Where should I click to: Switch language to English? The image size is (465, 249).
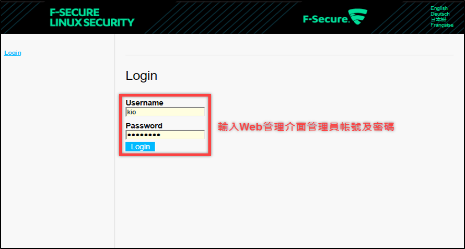click(x=439, y=8)
